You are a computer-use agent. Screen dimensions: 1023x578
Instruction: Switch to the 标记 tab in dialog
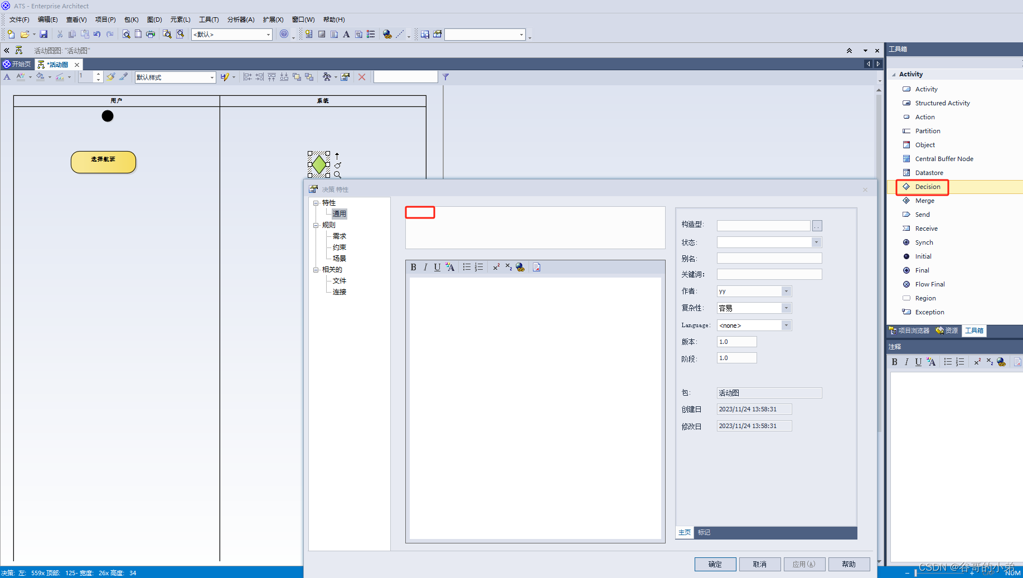(x=704, y=532)
